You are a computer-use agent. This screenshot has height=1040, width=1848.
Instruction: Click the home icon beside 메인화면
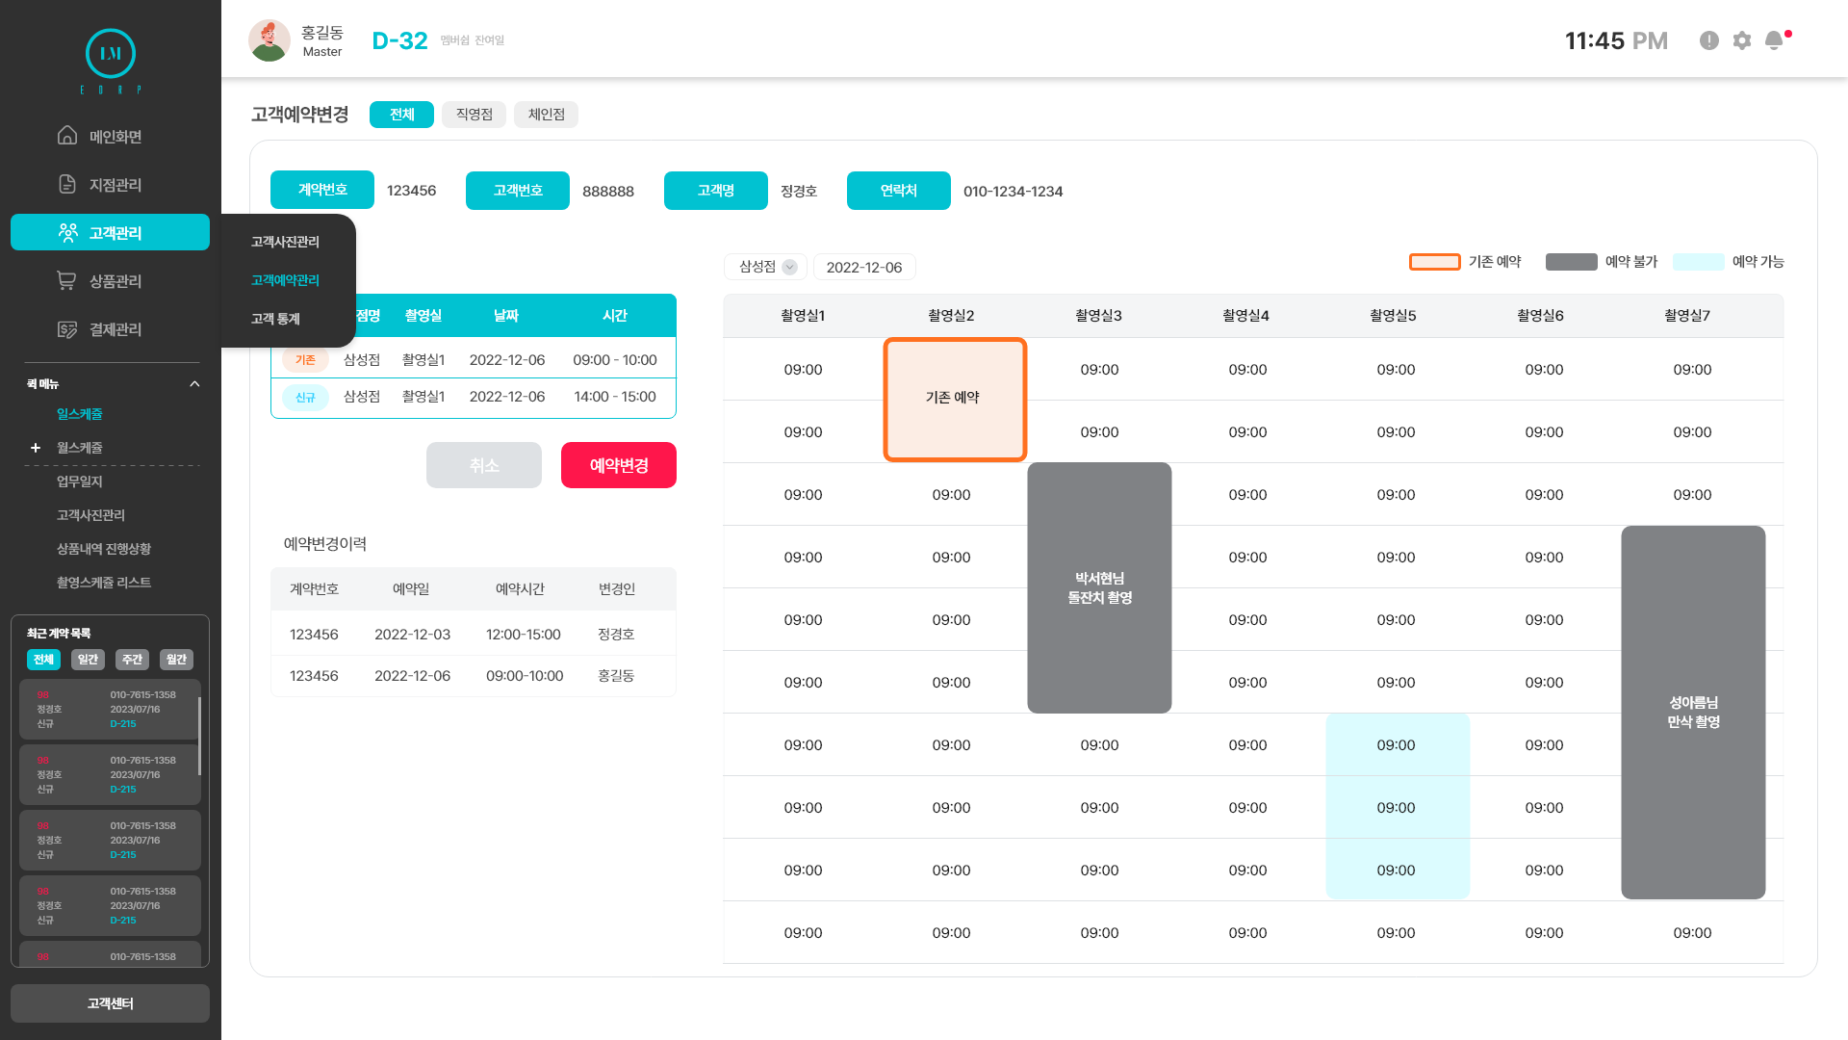point(66,136)
